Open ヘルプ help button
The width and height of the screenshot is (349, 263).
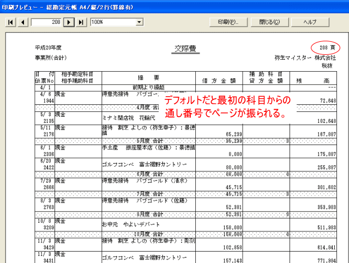[x=310, y=22]
